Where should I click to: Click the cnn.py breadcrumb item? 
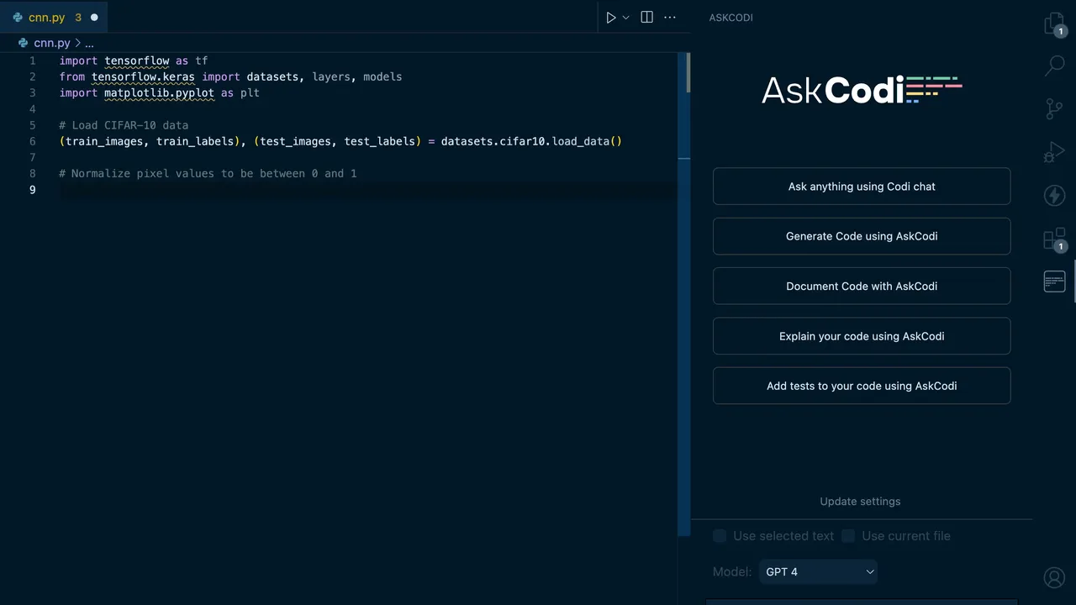(52, 43)
